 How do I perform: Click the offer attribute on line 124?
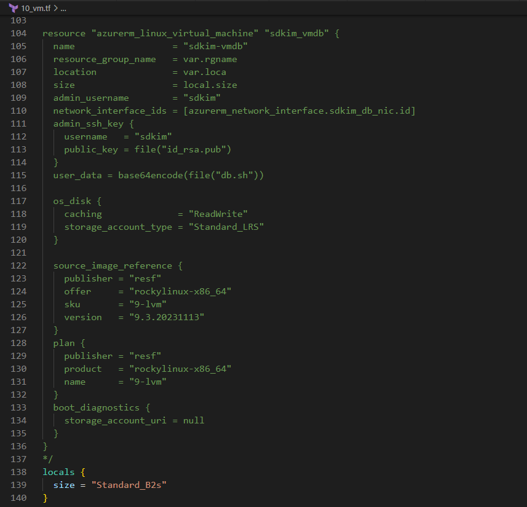click(x=77, y=292)
